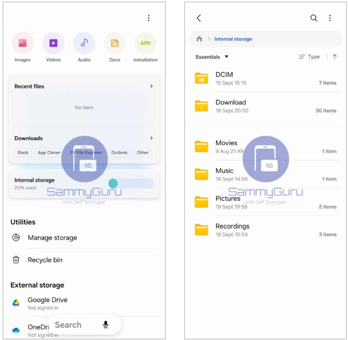The height and width of the screenshot is (340, 348).
Task: Open Internal storage card
Action: [x=84, y=184]
